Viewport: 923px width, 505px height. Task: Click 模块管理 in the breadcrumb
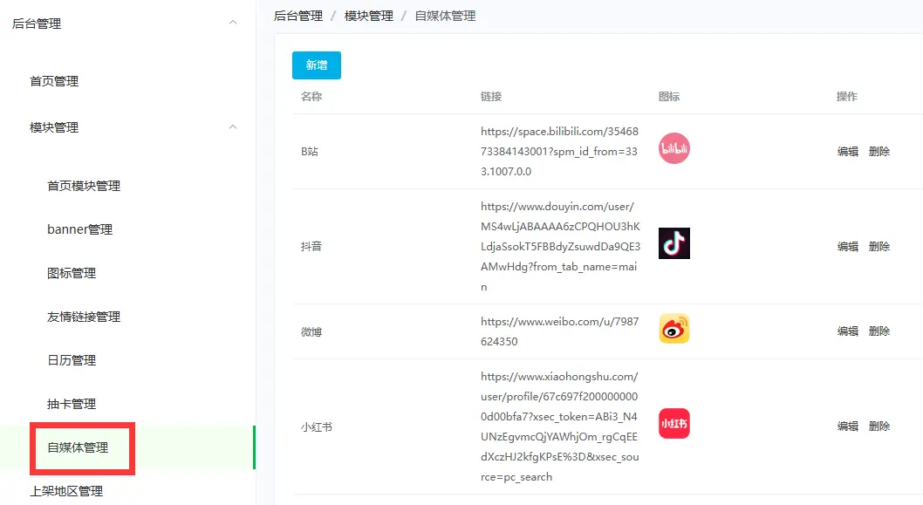point(368,16)
